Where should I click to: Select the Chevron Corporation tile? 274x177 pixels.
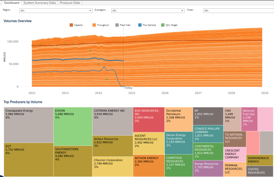(113, 167)
